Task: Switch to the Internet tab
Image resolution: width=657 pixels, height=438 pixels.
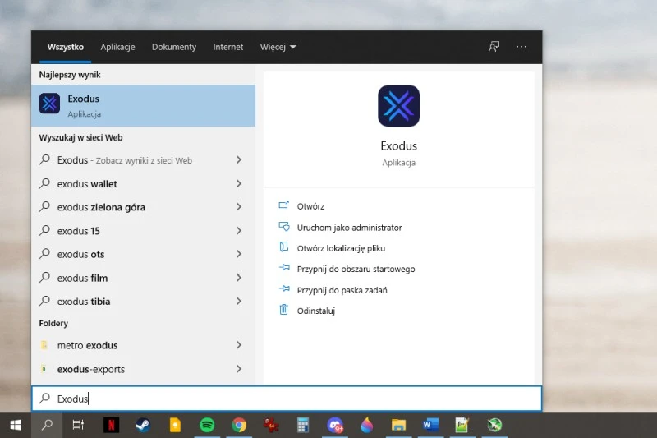Action: tap(228, 47)
